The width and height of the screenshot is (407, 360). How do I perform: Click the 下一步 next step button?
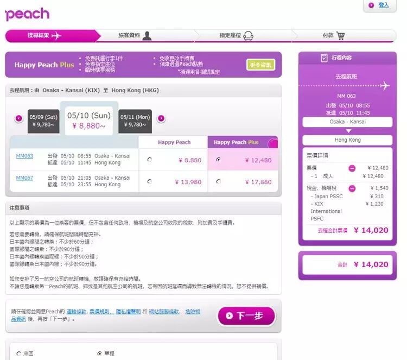246,316
